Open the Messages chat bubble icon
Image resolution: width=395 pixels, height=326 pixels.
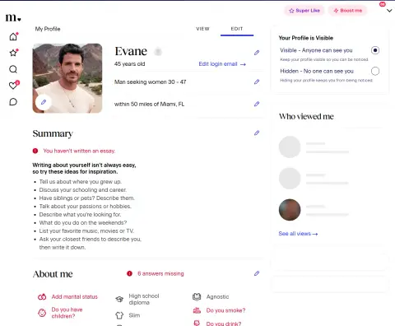pyautogui.click(x=13, y=102)
